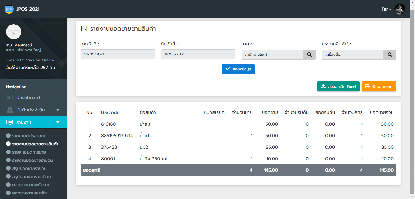Click the JPOS logo icon
This screenshot has height=199, width=415.
tap(9, 9)
